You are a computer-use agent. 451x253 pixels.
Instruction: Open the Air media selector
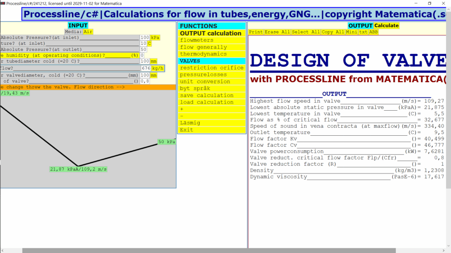(88, 32)
